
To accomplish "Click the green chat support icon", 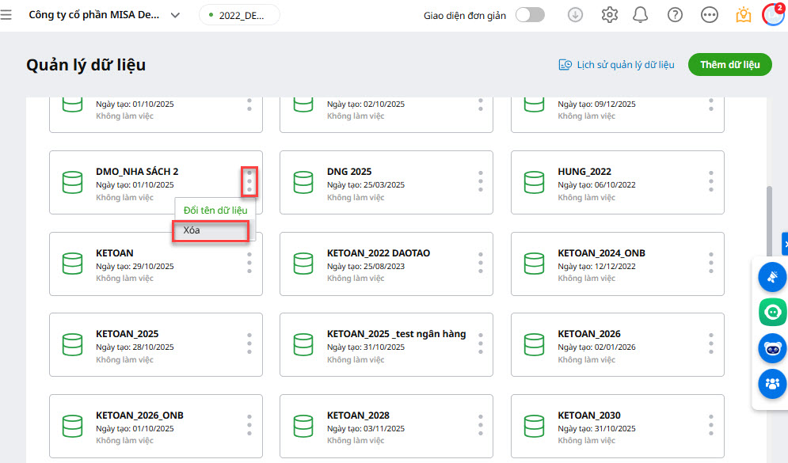I will click(x=771, y=313).
